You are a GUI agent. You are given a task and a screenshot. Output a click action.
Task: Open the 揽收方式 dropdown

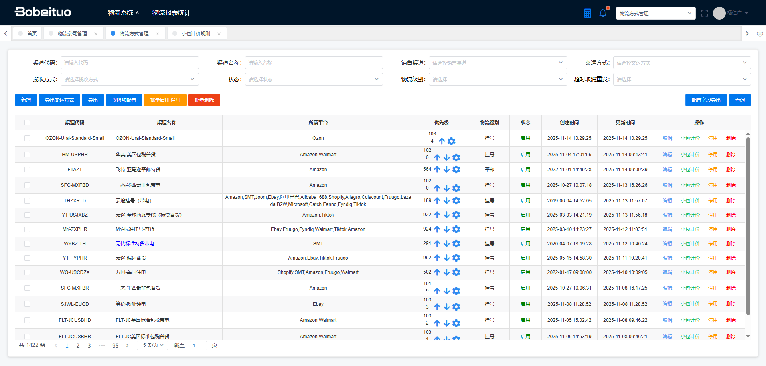coord(129,79)
